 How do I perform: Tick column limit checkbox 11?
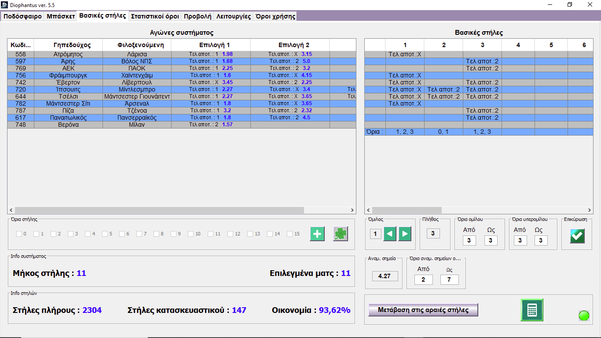(211, 234)
